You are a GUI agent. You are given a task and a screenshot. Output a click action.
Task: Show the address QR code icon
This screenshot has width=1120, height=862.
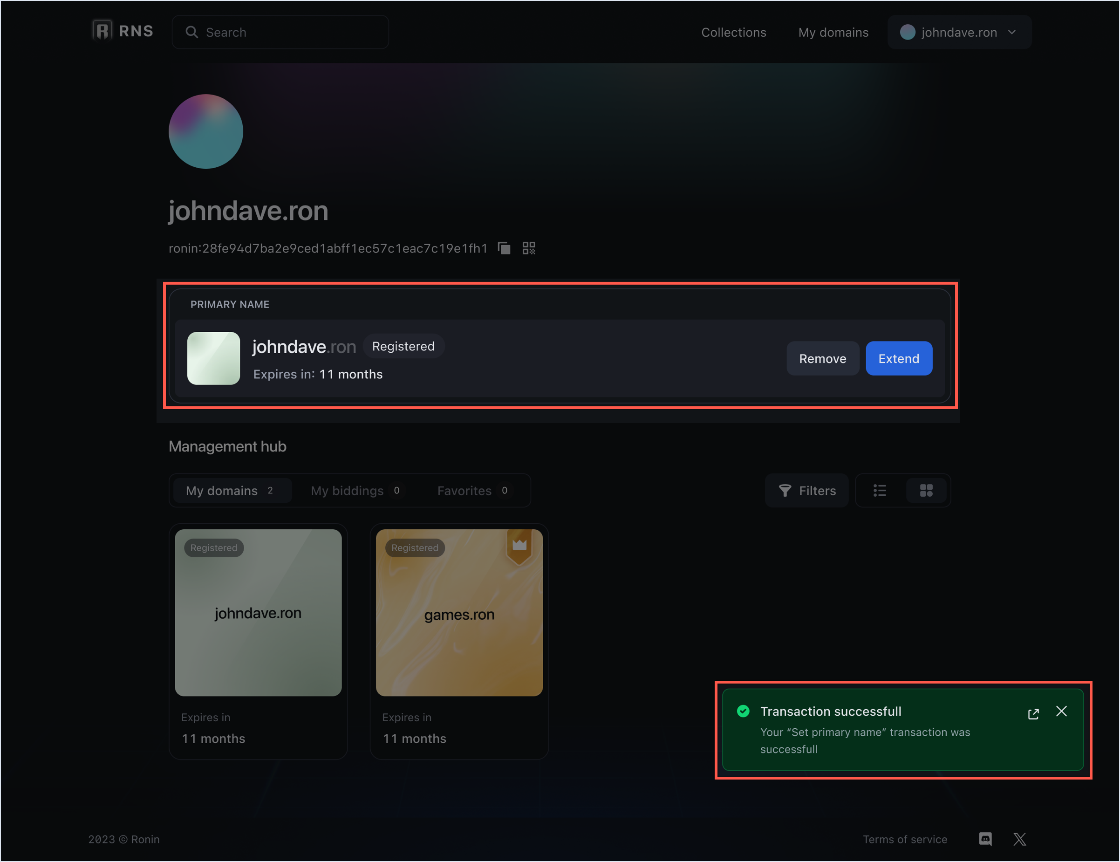529,248
